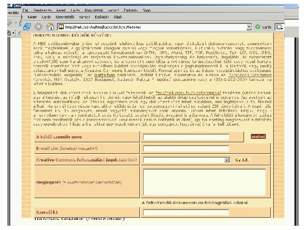This screenshot has width=306, height=230.
Task: Click the Ugrás label next to the green arrow
Action: 266,27
